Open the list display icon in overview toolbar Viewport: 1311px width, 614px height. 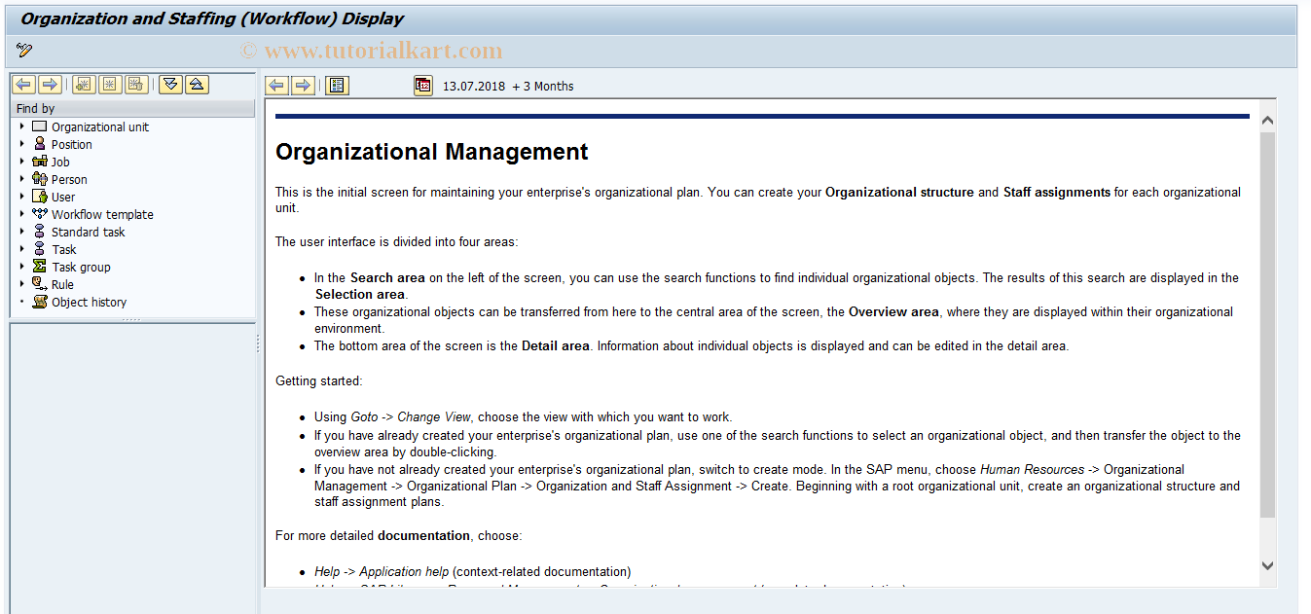[337, 86]
